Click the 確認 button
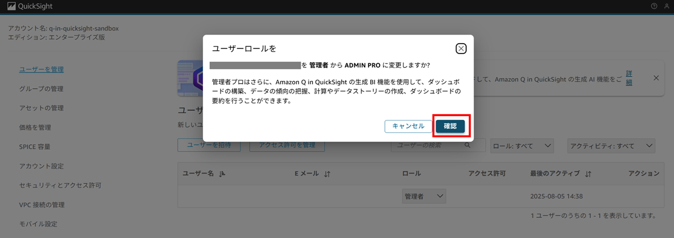The image size is (674, 238). (450, 126)
